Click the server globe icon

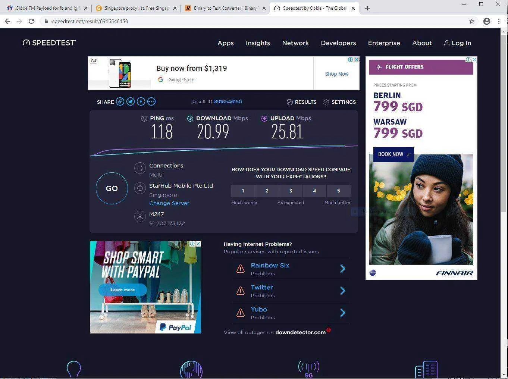(140, 188)
